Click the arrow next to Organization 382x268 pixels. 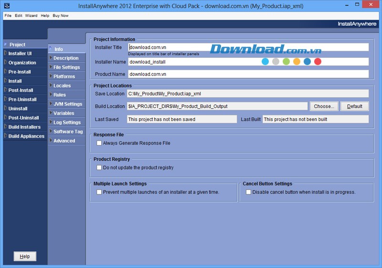(x=6, y=62)
